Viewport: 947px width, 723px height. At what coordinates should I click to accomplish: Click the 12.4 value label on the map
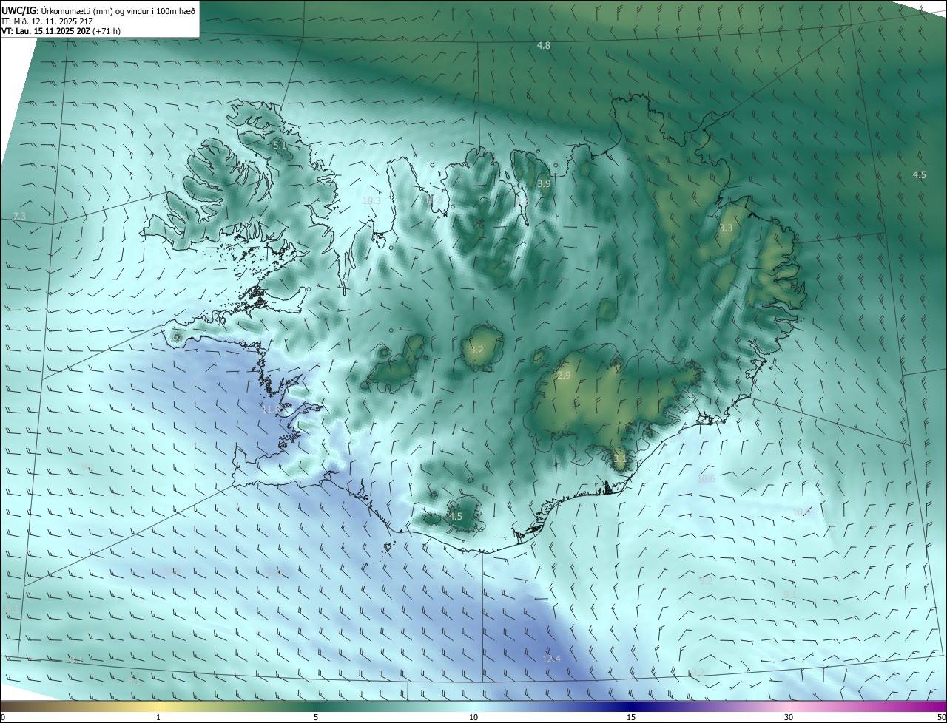pos(551,659)
